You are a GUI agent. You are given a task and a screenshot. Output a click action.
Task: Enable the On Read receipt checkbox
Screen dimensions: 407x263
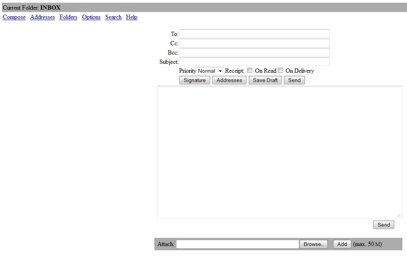[x=250, y=70]
